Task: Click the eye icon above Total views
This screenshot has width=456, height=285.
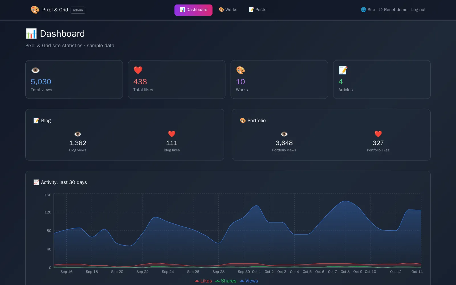Action: (35, 70)
